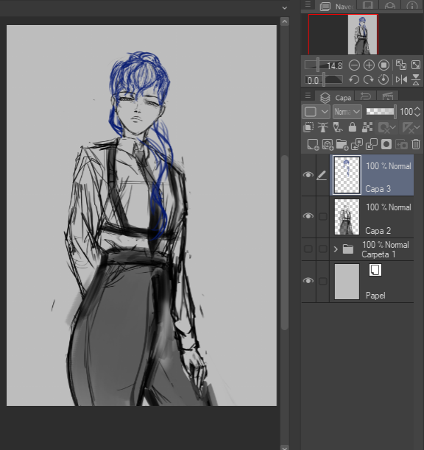
Task: Select the Papel layer name
Action: coord(375,296)
